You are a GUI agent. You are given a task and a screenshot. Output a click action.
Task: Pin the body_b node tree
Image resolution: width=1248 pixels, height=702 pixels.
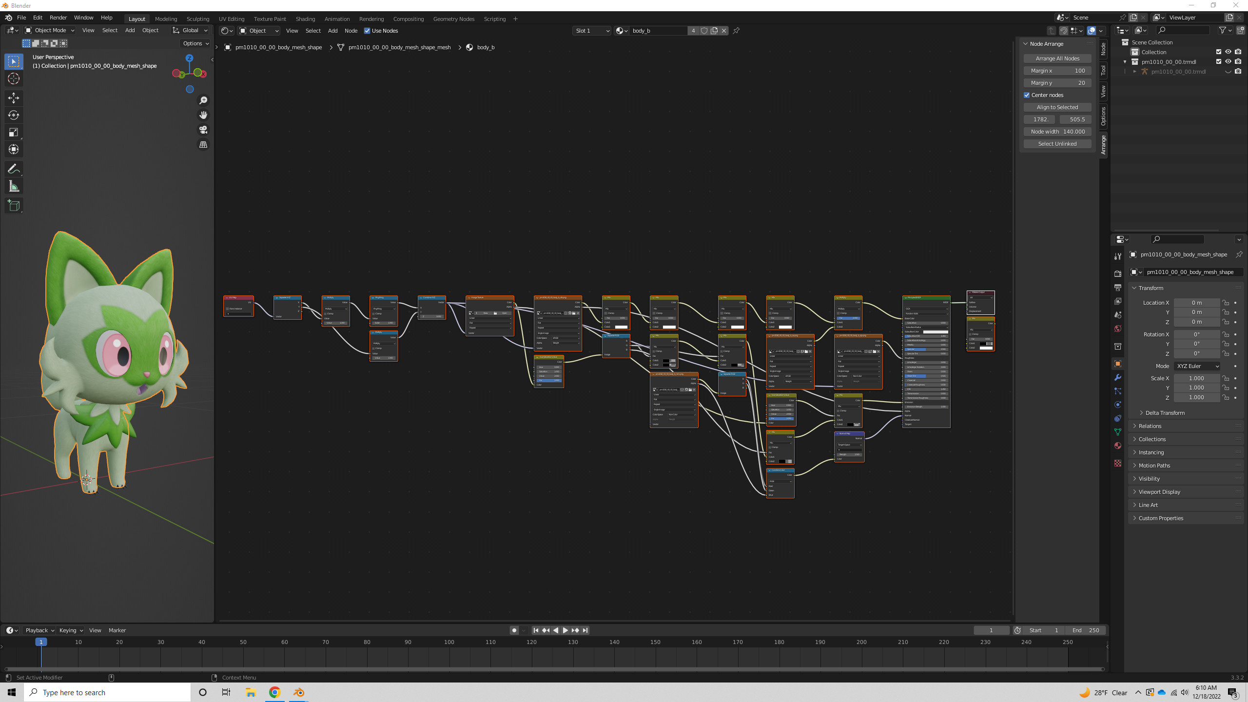tap(736, 31)
